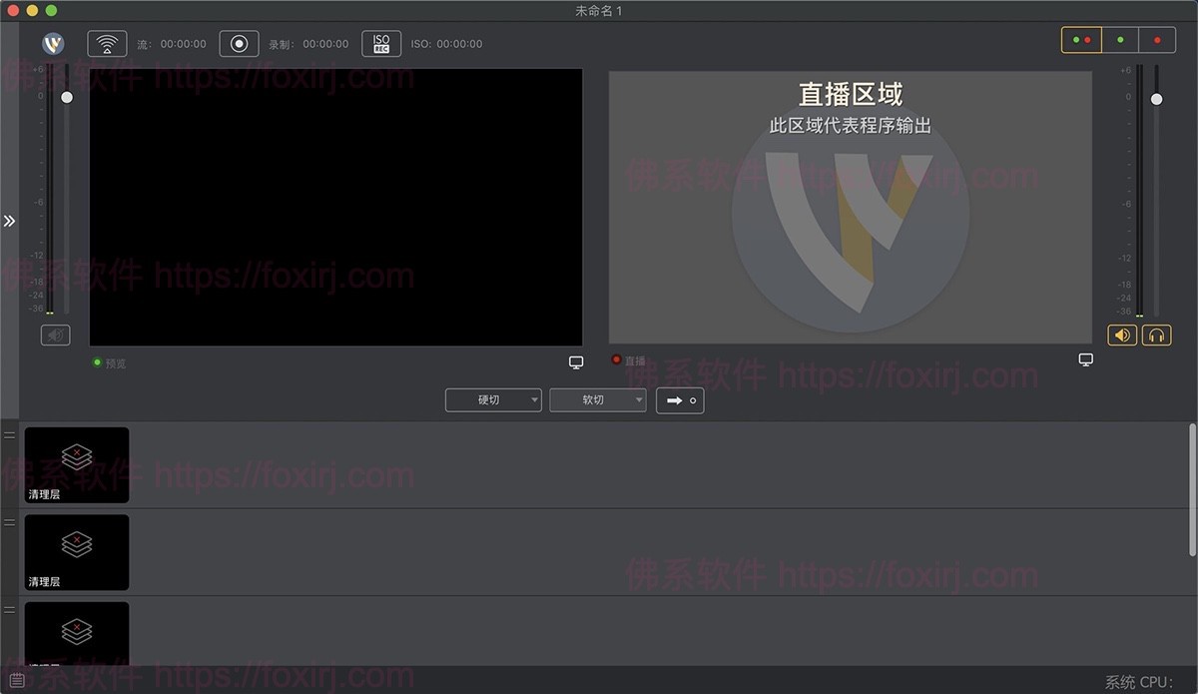Open the 软切 transition dropdown

tap(598, 400)
